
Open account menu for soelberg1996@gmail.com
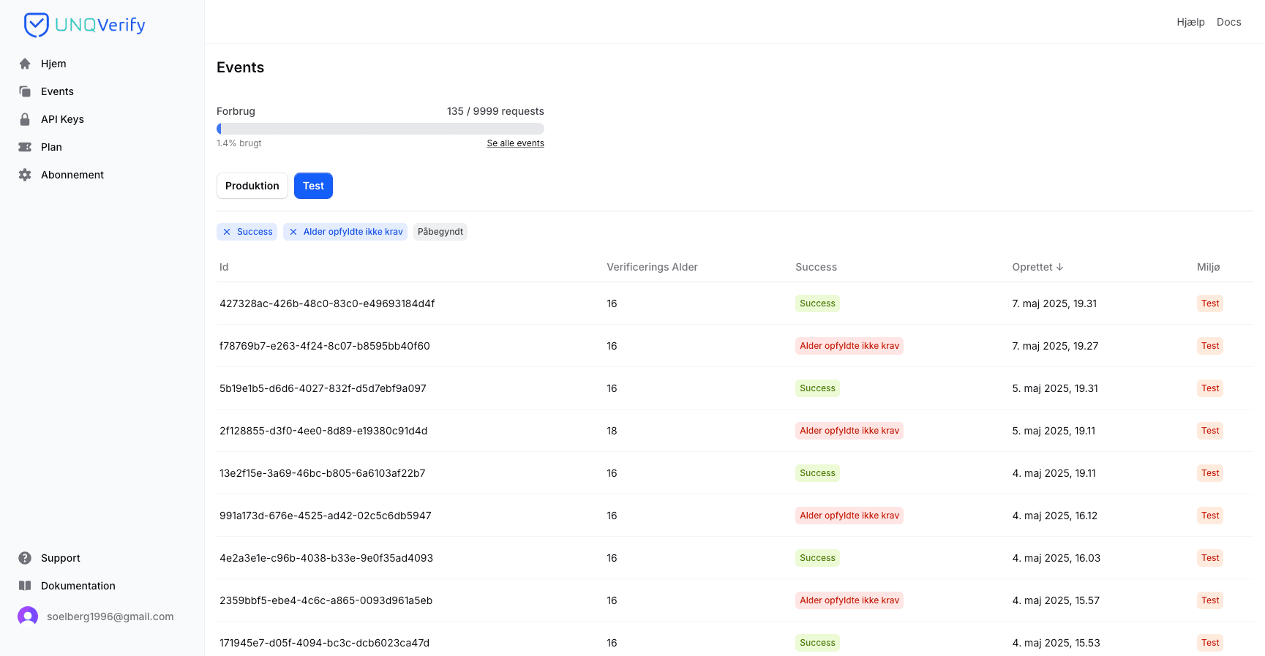[110, 617]
